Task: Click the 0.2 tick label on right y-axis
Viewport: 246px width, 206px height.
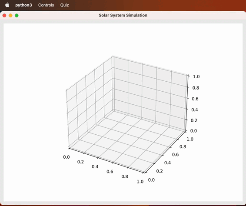Action: [160, 171]
